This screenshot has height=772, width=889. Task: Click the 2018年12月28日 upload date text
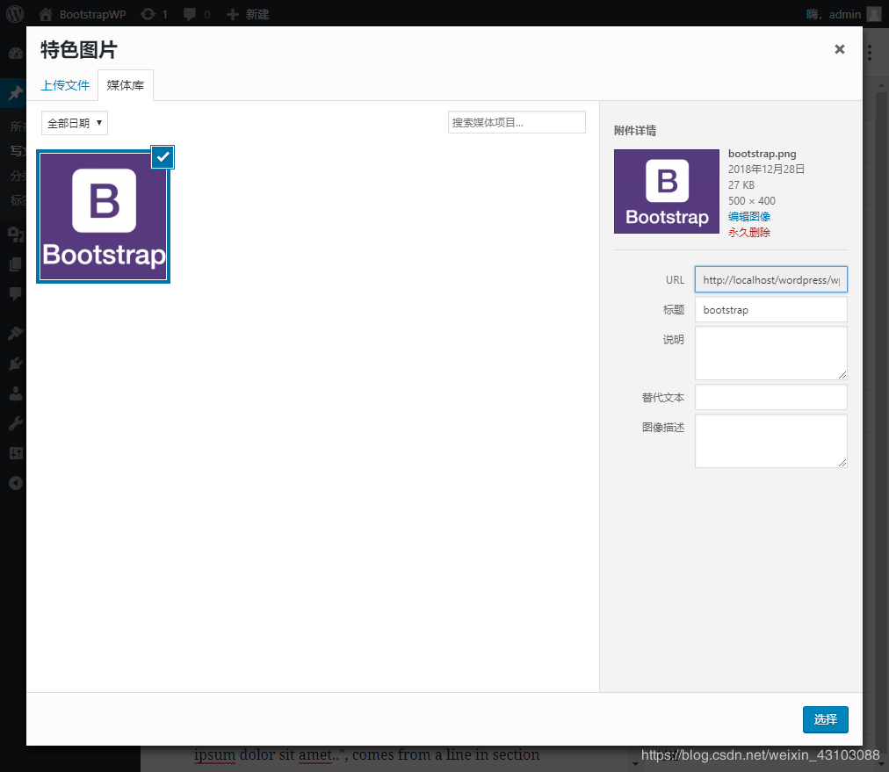point(766,169)
